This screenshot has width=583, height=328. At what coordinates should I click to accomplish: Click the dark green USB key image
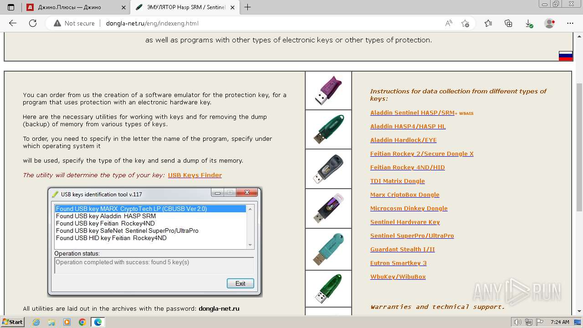328,129
